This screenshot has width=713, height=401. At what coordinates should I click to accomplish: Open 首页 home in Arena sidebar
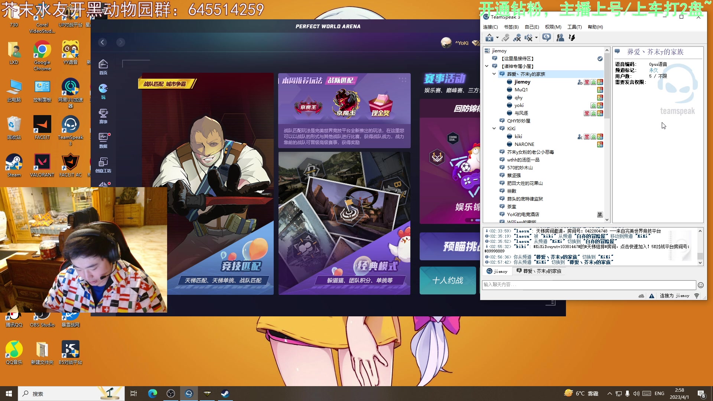[103, 67]
